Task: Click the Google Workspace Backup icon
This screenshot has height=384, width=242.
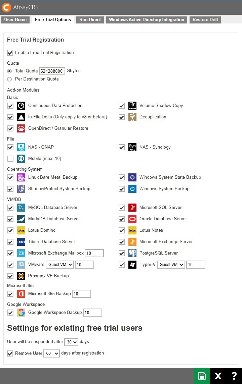Action: (x=21, y=313)
